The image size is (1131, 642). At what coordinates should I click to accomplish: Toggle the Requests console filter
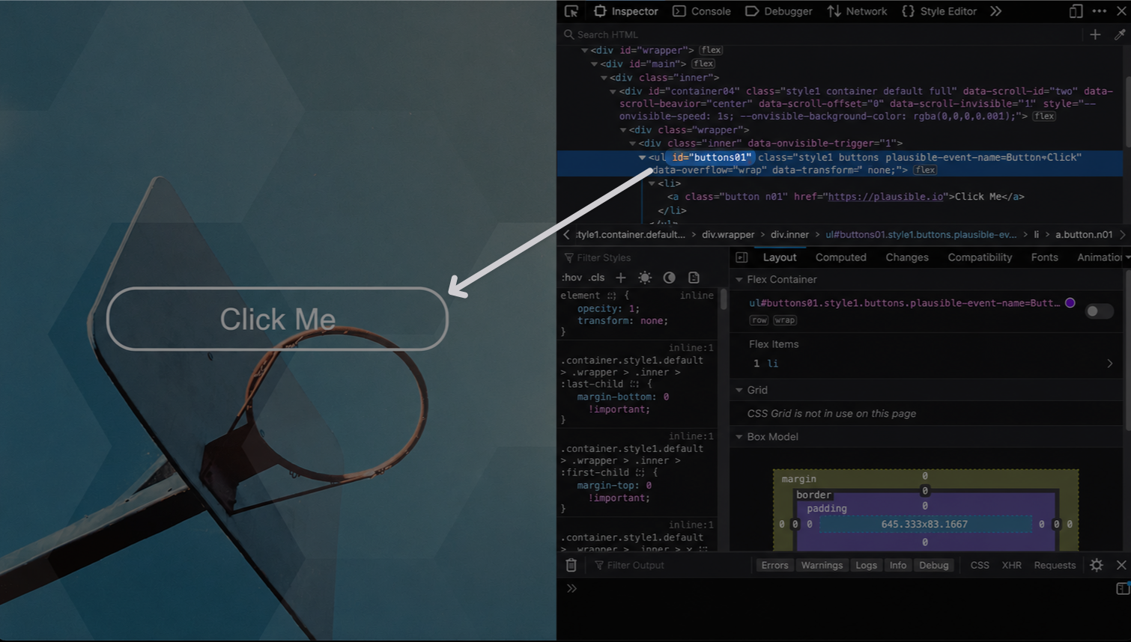[1055, 565]
